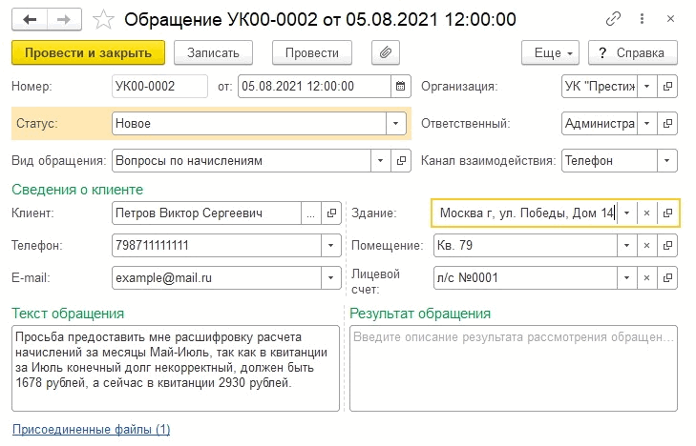Clear the Здание field with X icon
Screen dimensions: 696x446
[646, 213]
